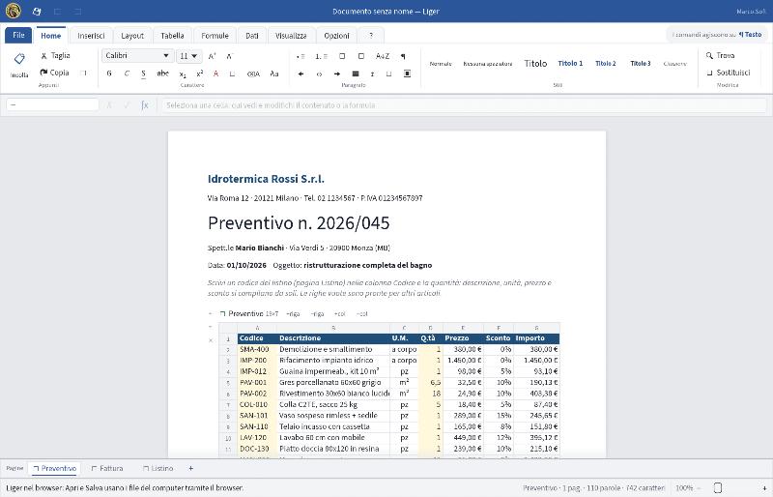Image resolution: width=773 pixels, height=497 pixels.
Task: Open the font size 11 dropdown
Action: click(189, 56)
